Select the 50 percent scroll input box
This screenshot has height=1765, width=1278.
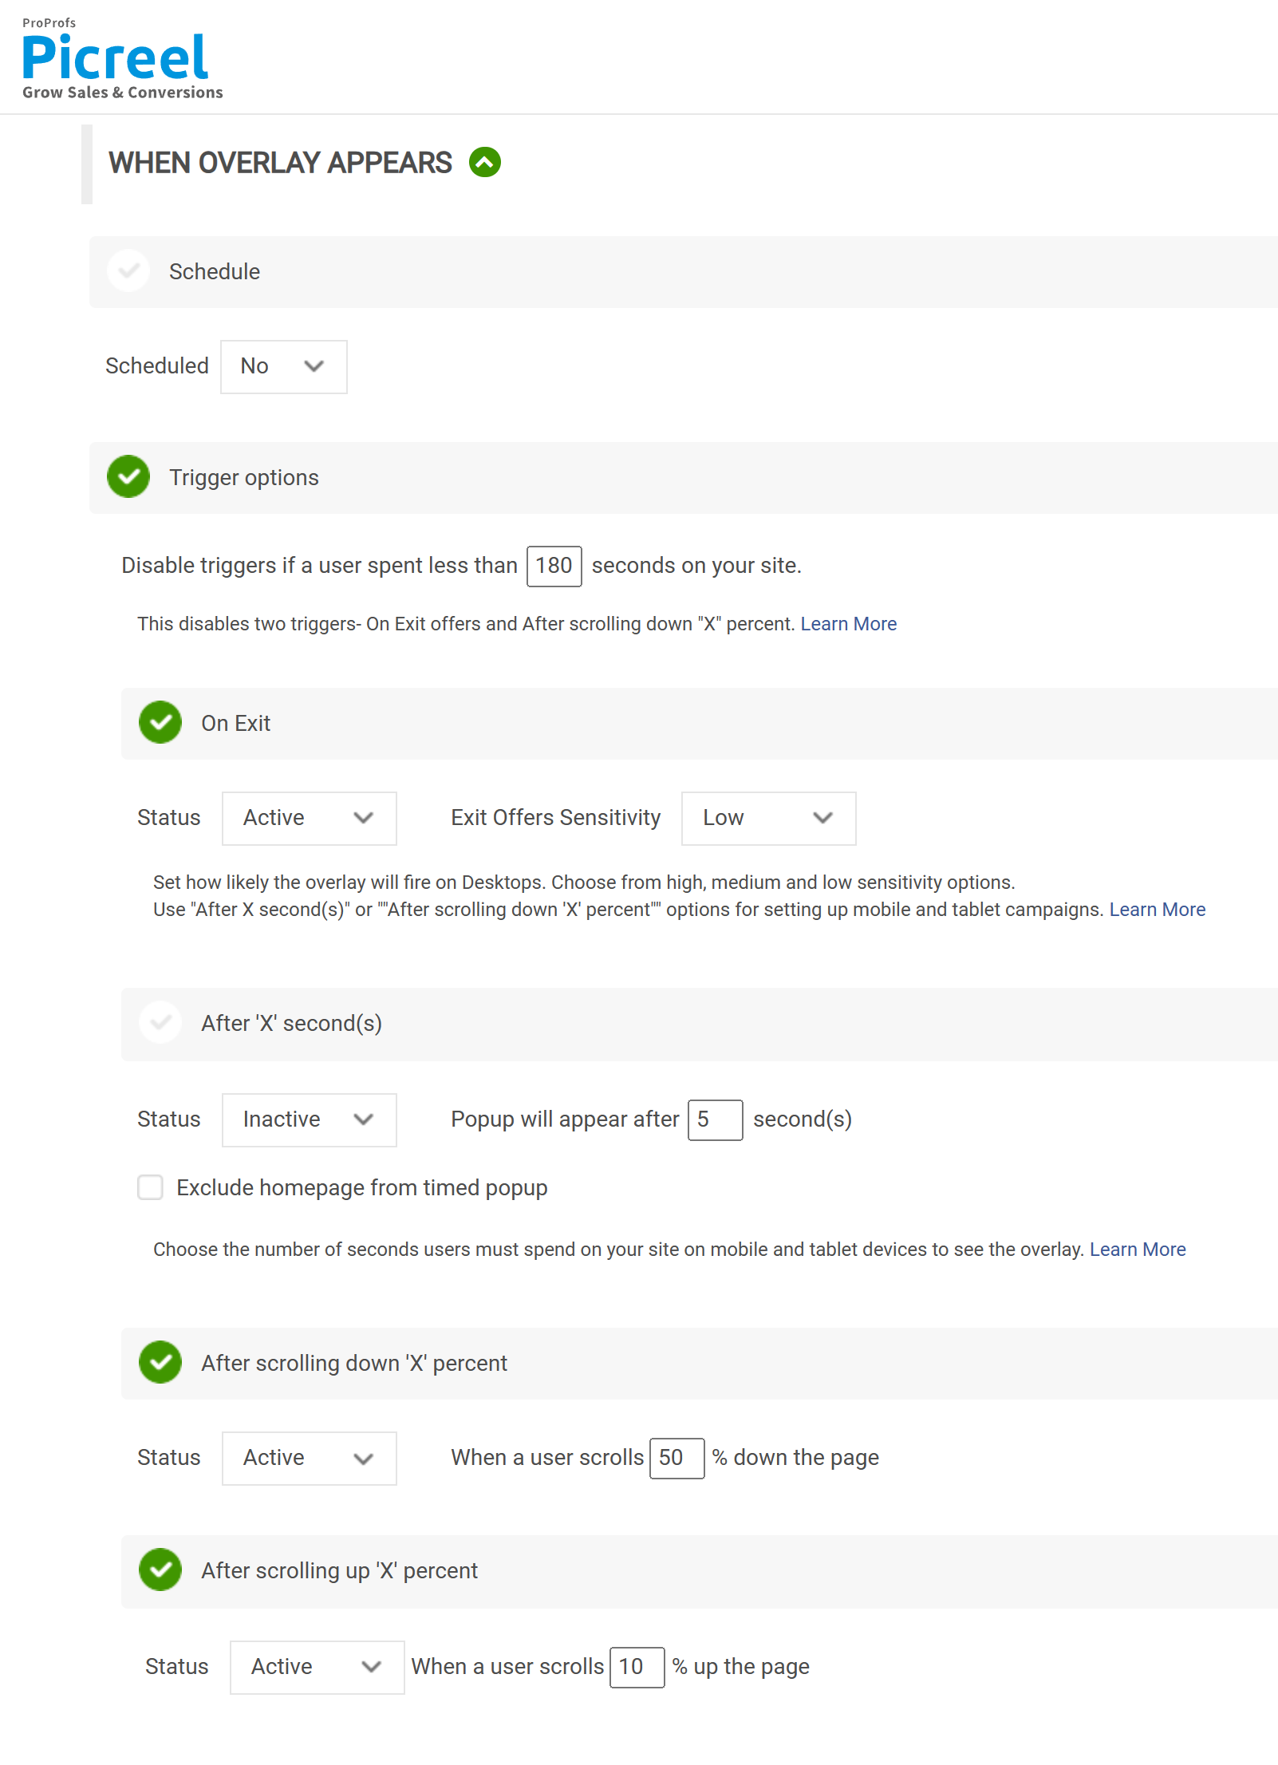point(676,1458)
